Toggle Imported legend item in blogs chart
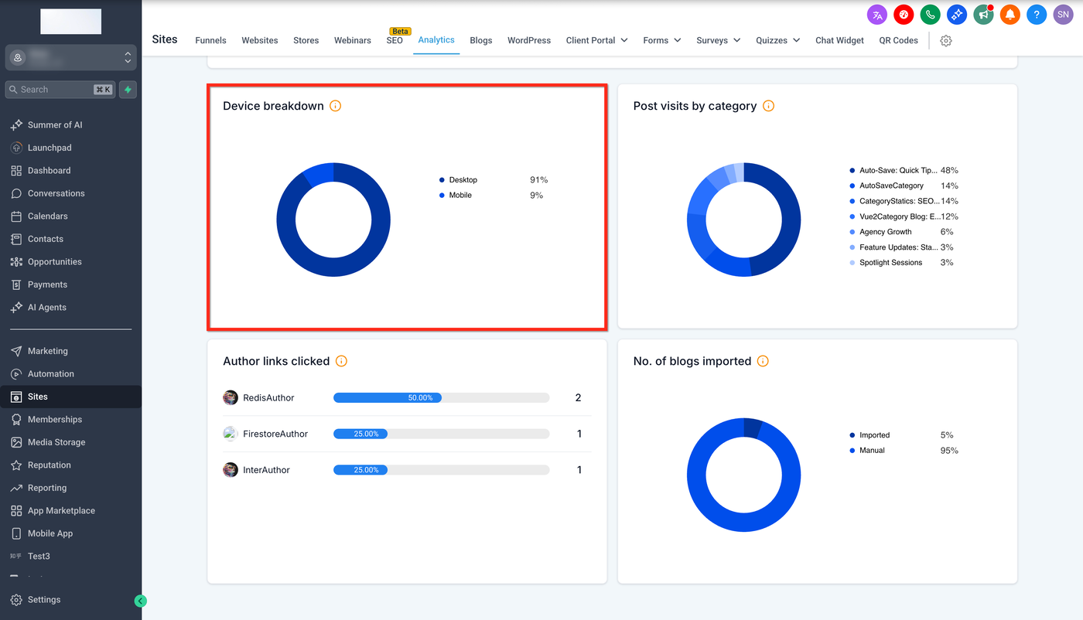Viewport: 1083px width, 620px height. (x=874, y=435)
